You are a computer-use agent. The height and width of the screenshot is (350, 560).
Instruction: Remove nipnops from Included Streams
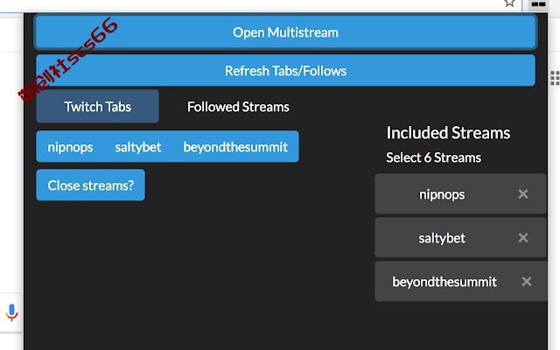(x=523, y=194)
